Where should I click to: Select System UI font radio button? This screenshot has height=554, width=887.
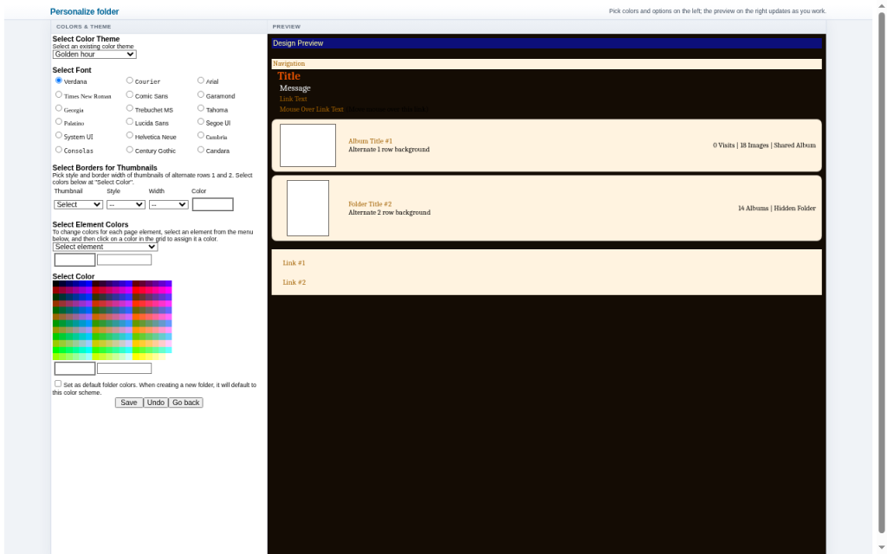(x=58, y=135)
